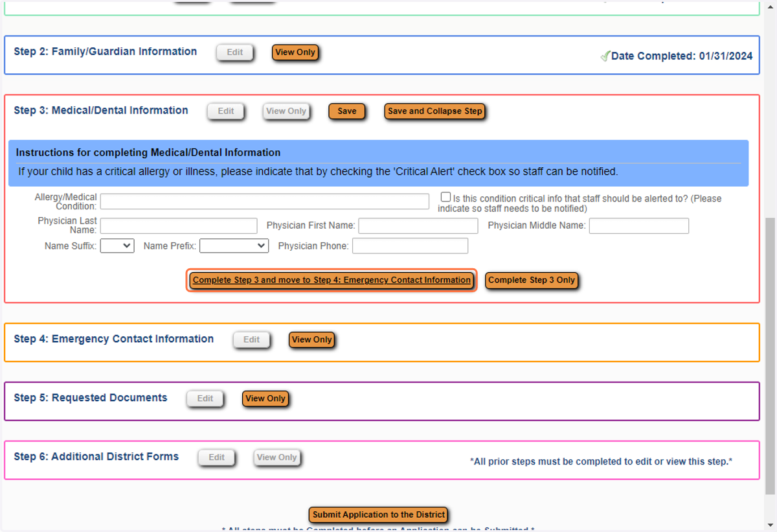
Task: Click the Save button in Step 3
Action: point(347,111)
